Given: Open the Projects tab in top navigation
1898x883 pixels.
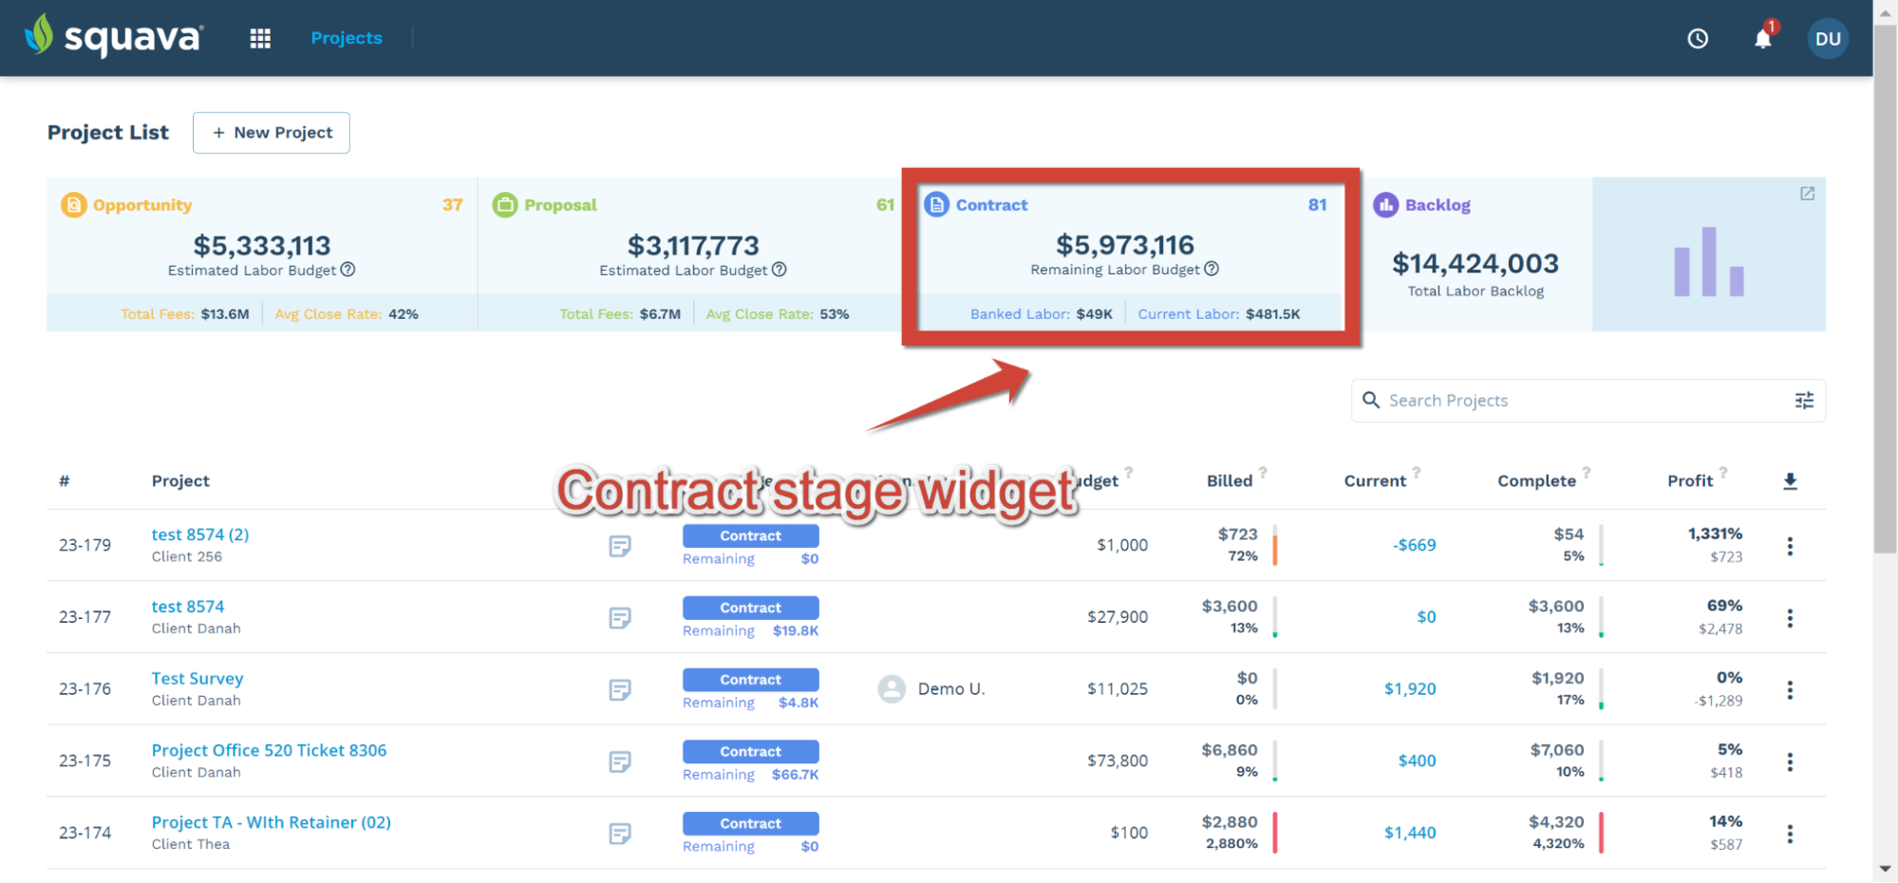Looking at the screenshot, I should pyautogui.click(x=347, y=38).
